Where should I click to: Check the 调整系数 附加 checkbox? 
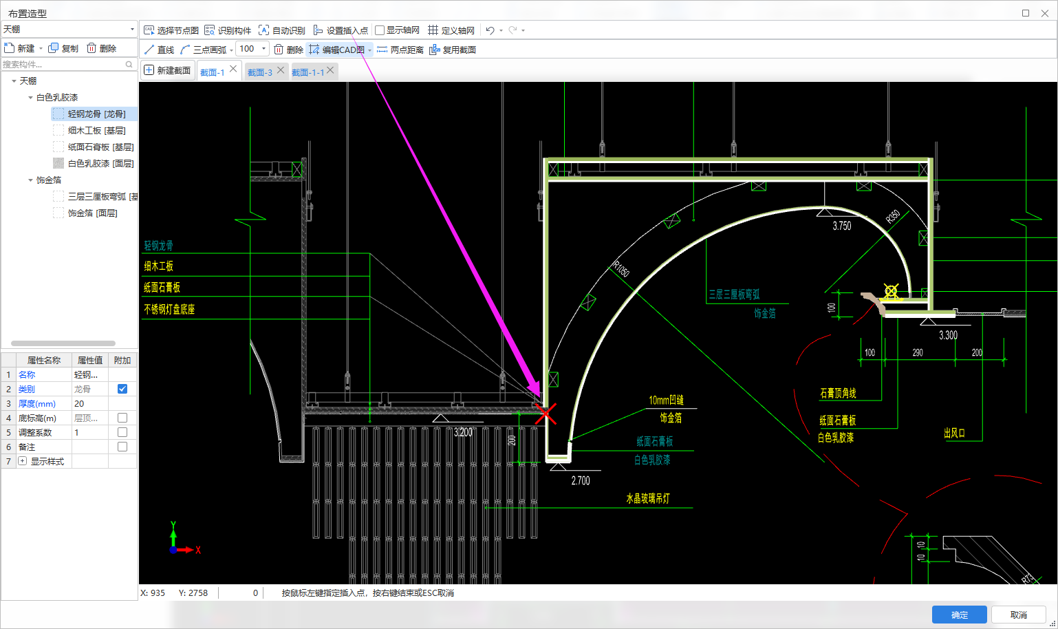pos(122,432)
